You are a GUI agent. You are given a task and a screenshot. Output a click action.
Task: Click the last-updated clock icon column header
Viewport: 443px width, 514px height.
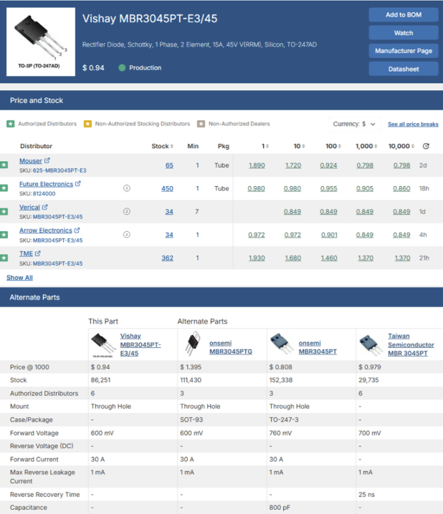coord(426,146)
